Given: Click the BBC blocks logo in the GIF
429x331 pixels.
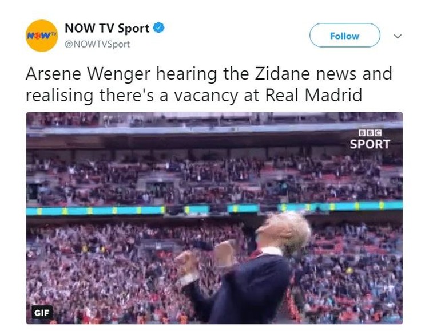Looking at the screenshot, I should coord(370,133).
